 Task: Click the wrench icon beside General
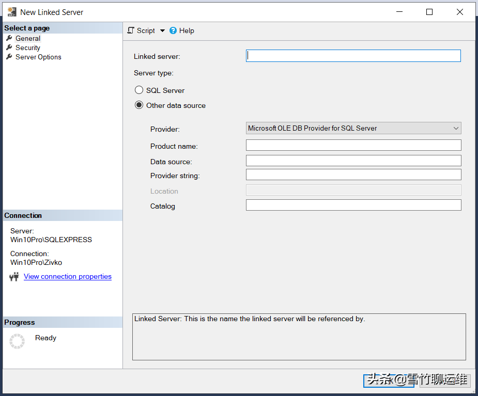click(x=9, y=38)
